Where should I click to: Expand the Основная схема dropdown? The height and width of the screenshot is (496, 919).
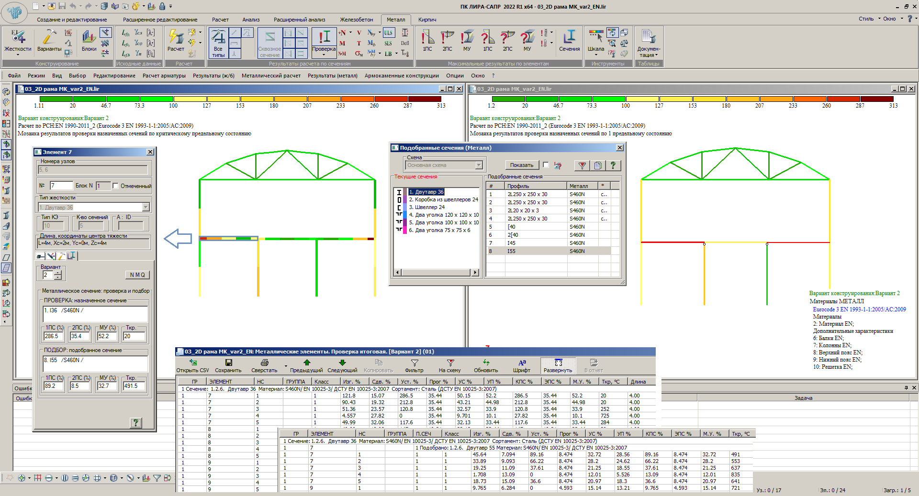tap(479, 165)
